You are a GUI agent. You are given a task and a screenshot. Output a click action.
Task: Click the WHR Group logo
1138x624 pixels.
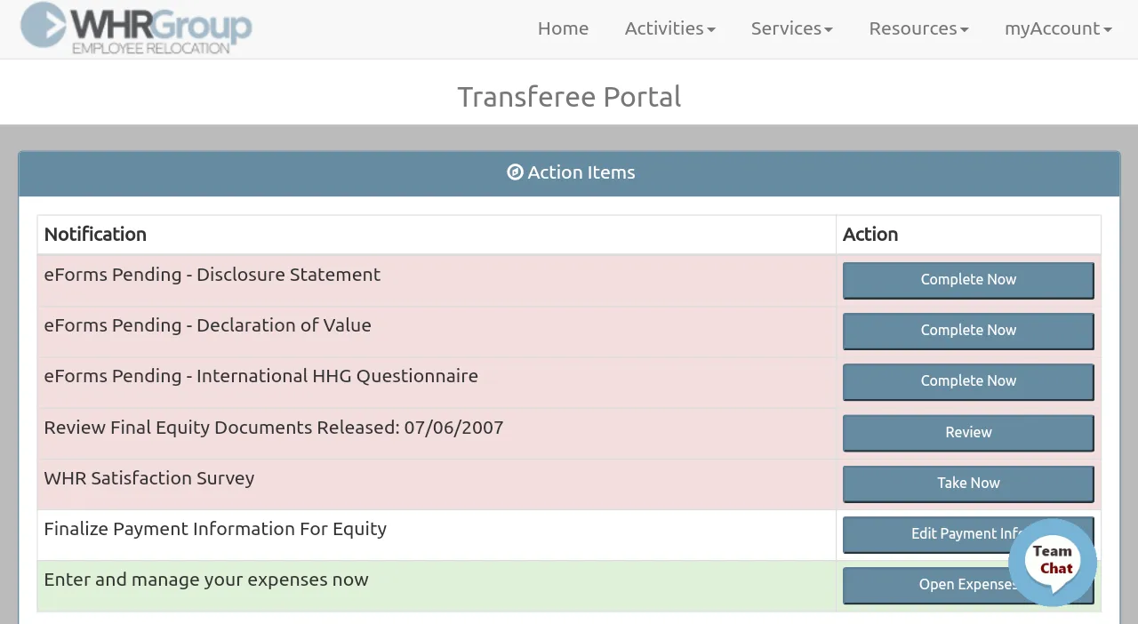[136, 28]
